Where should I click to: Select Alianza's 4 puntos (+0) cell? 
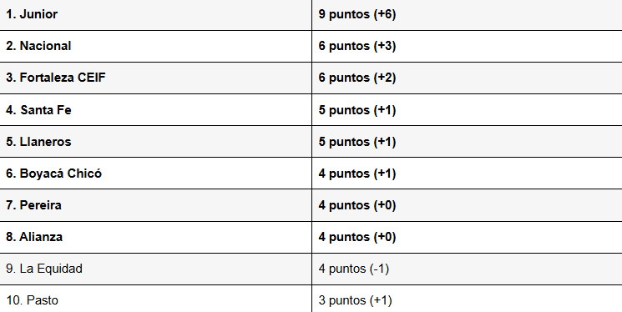(x=468, y=238)
